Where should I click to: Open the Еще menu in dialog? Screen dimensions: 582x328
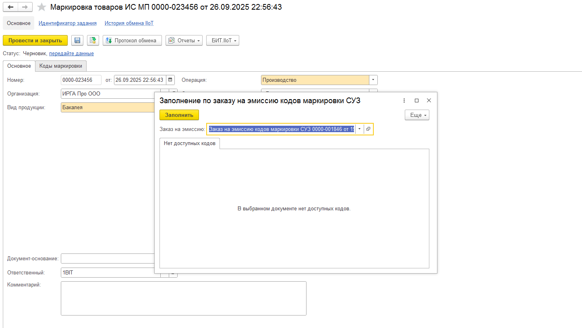pyautogui.click(x=417, y=115)
